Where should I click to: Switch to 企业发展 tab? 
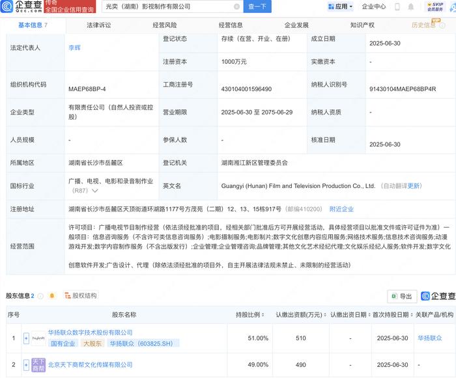coord(296,25)
